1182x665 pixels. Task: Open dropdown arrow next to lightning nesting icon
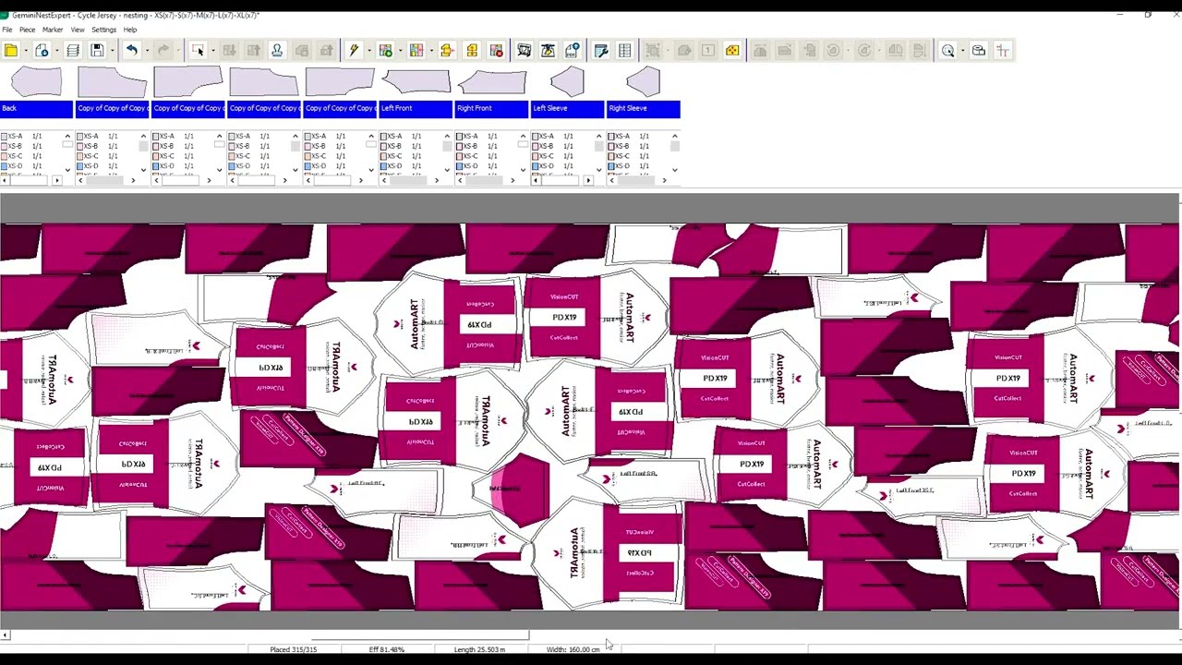(x=368, y=51)
